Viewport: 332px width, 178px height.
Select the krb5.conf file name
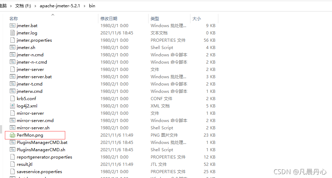point(27,99)
